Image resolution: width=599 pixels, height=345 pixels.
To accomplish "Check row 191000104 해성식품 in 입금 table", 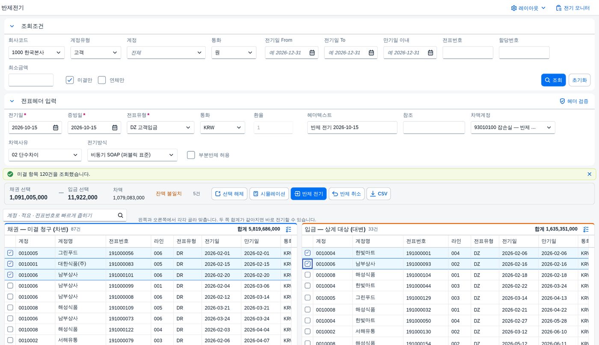I will (308, 275).
